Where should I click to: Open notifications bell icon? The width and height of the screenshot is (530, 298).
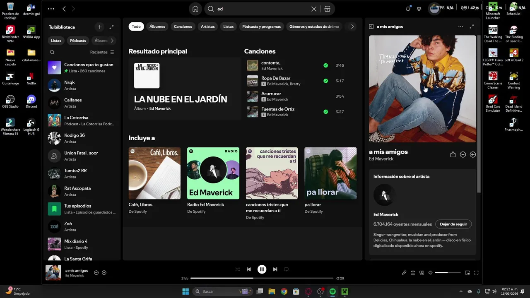pyautogui.click(x=408, y=9)
